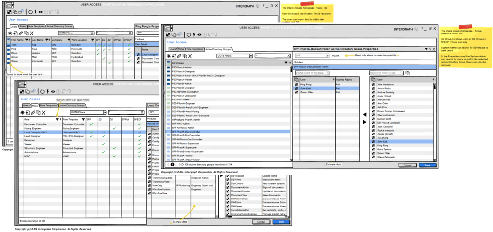Click Save in AD Group Properties panel
The width and height of the screenshot is (493, 232).
pos(427,165)
